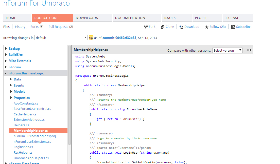Open the SOURCE CODE tab
This screenshot has height=164, width=280.
tap(52, 18)
